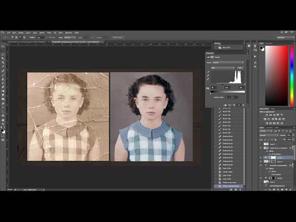Choose the Type tool

click(x=3, y=107)
